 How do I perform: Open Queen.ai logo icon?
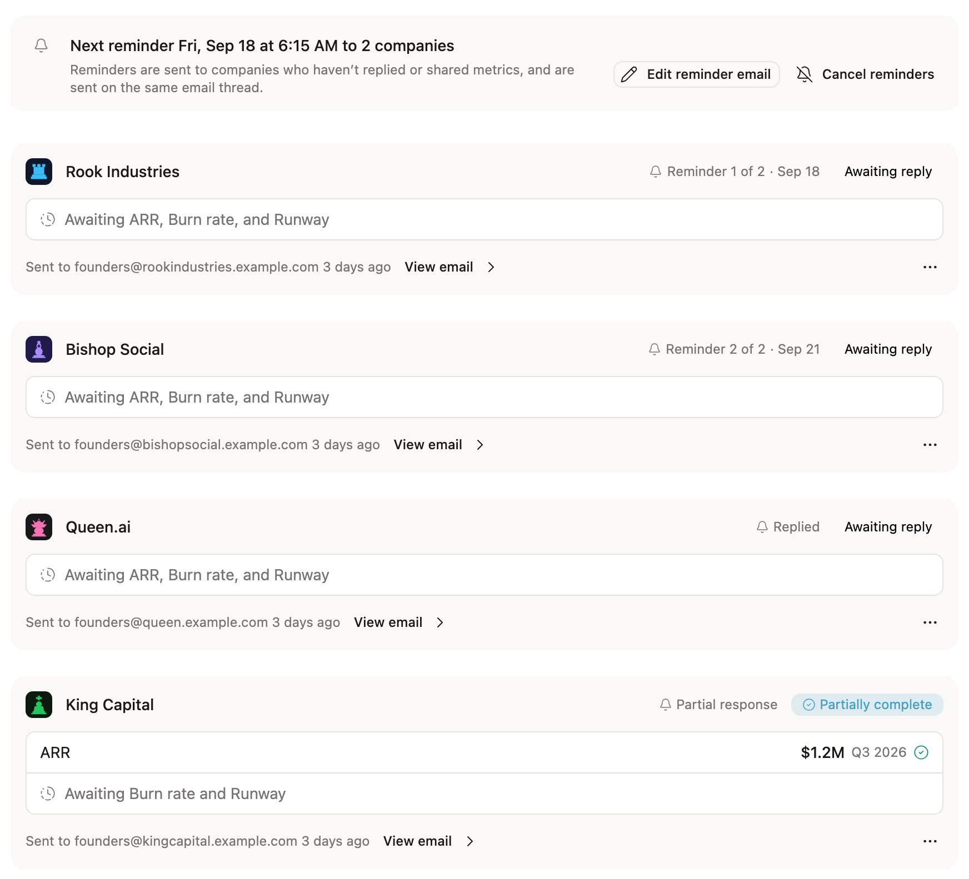coord(39,527)
